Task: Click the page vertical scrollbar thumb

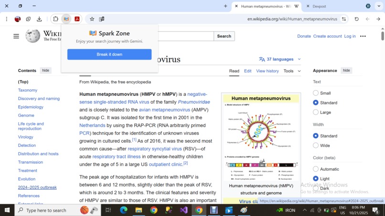Action: coord(383,36)
